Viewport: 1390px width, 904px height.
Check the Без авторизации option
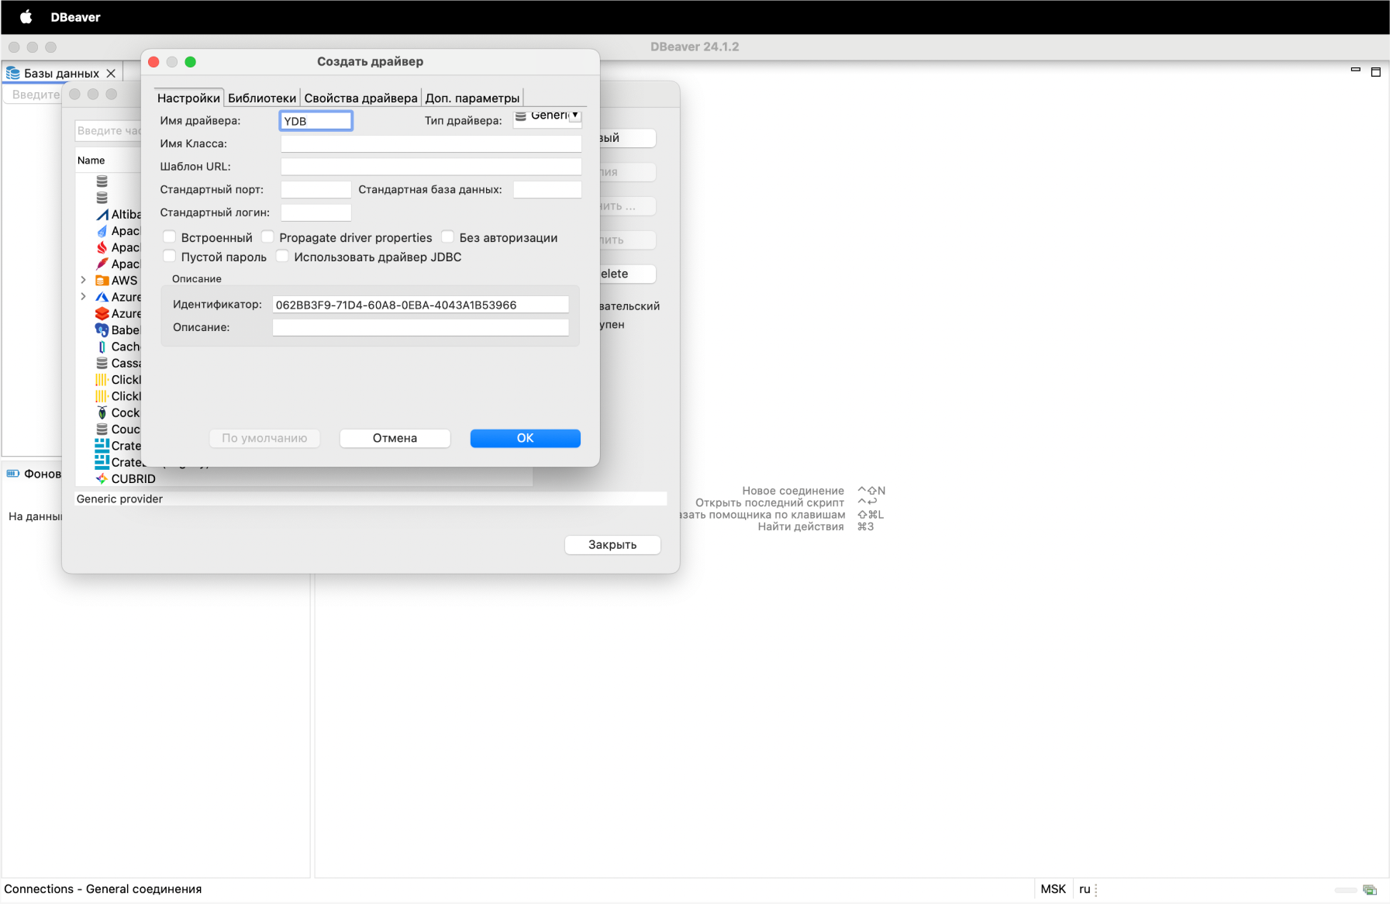448,237
